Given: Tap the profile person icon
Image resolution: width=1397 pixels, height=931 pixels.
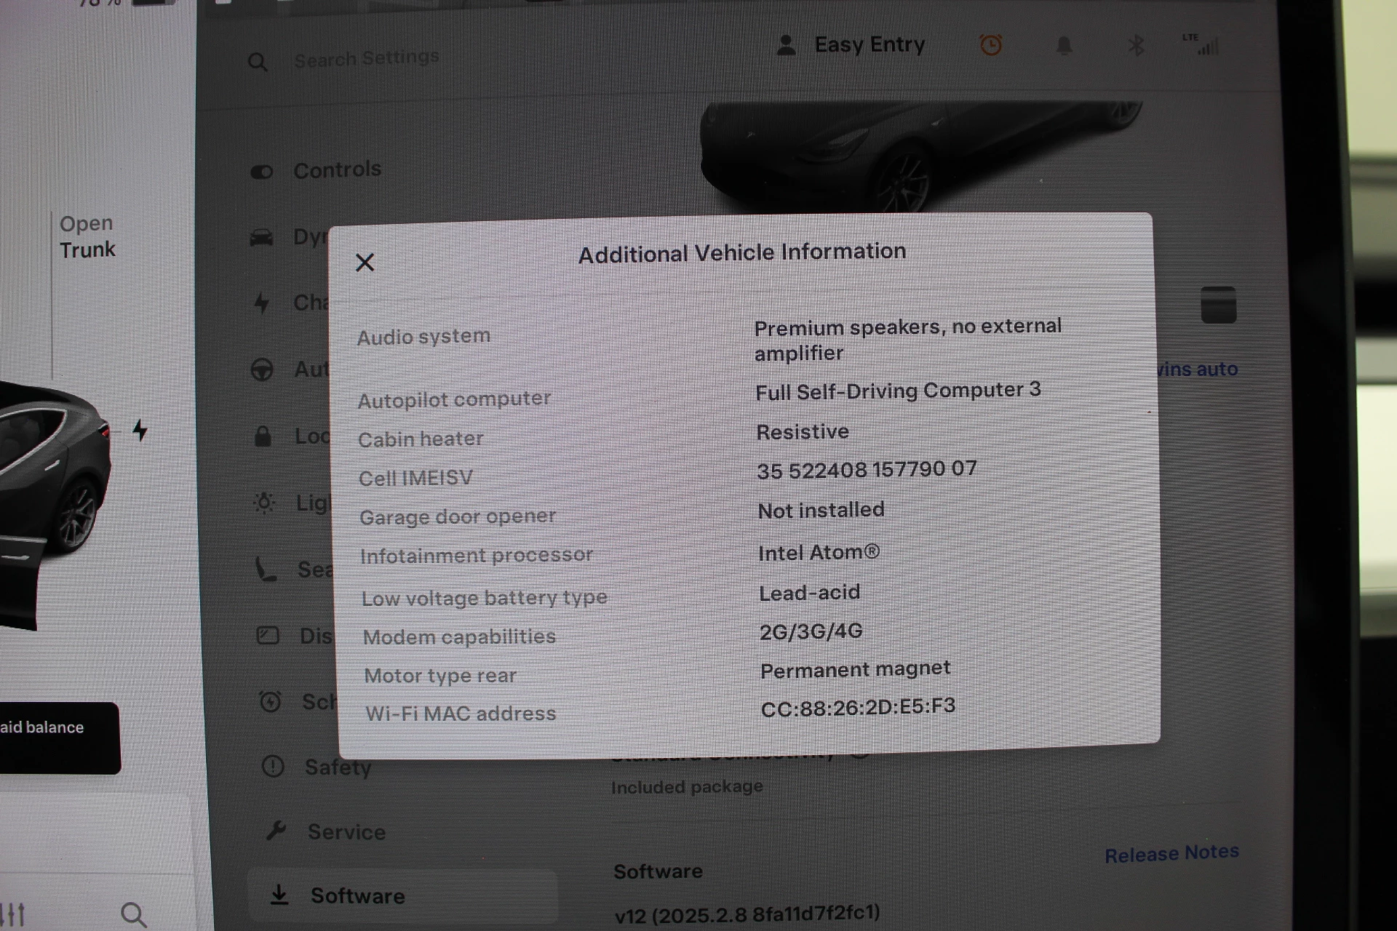Looking at the screenshot, I should point(785,45).
